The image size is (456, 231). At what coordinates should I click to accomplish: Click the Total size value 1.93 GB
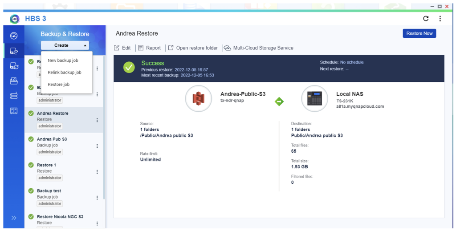[300, 167]
